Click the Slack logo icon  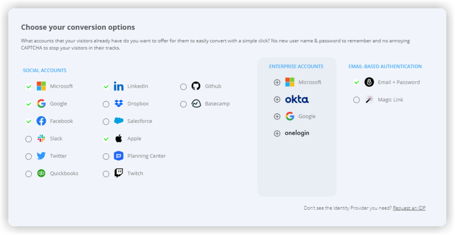[x=41, y=138]
